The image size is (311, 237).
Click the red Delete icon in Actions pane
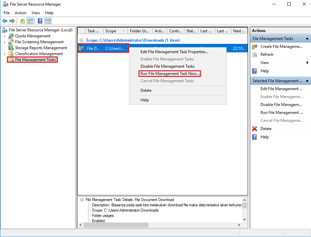click(254, 128)
